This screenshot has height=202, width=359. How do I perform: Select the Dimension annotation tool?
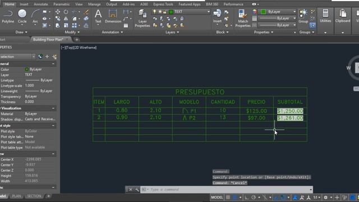click(x=113, y=16)
